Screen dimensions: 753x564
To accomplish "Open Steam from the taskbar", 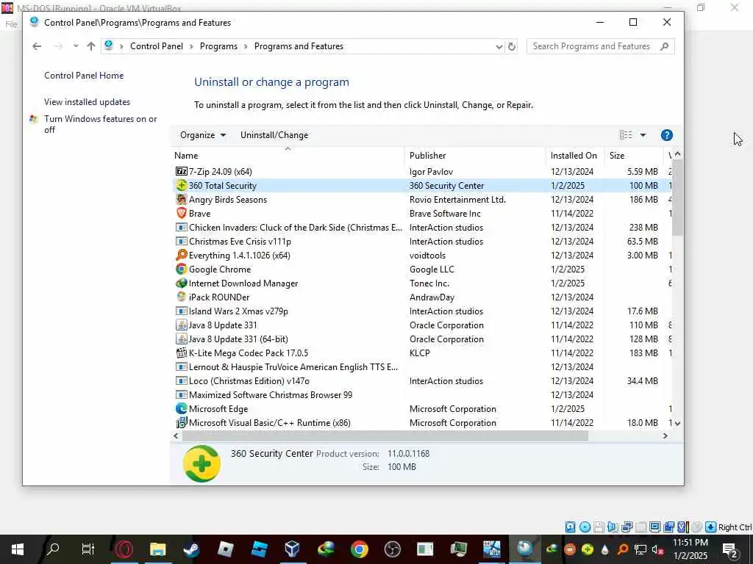I will coord(191,549).
